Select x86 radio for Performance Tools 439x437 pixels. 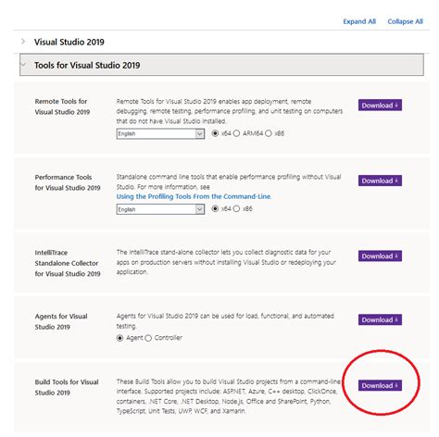coord(236,208)
